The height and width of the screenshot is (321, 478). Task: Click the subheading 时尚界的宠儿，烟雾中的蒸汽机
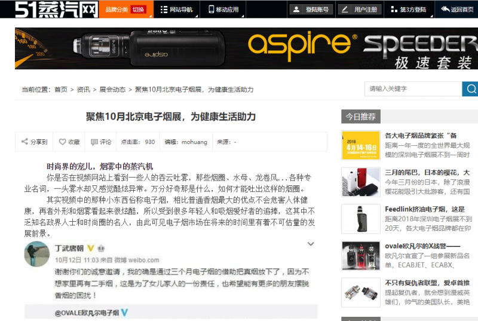pos(100,166)
